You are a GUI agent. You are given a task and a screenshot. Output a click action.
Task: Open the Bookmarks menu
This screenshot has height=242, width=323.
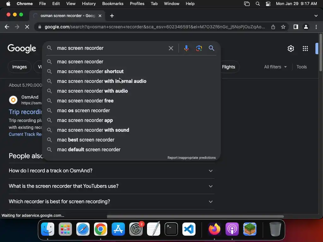113,4
